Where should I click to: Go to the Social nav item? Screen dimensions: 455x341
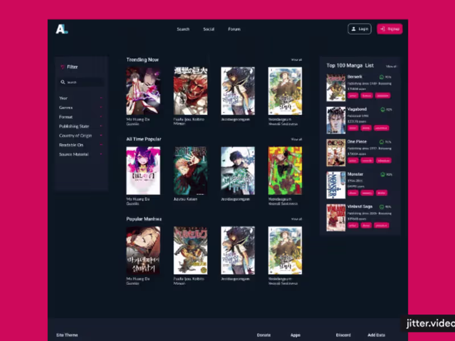click(x=209, y=29)
